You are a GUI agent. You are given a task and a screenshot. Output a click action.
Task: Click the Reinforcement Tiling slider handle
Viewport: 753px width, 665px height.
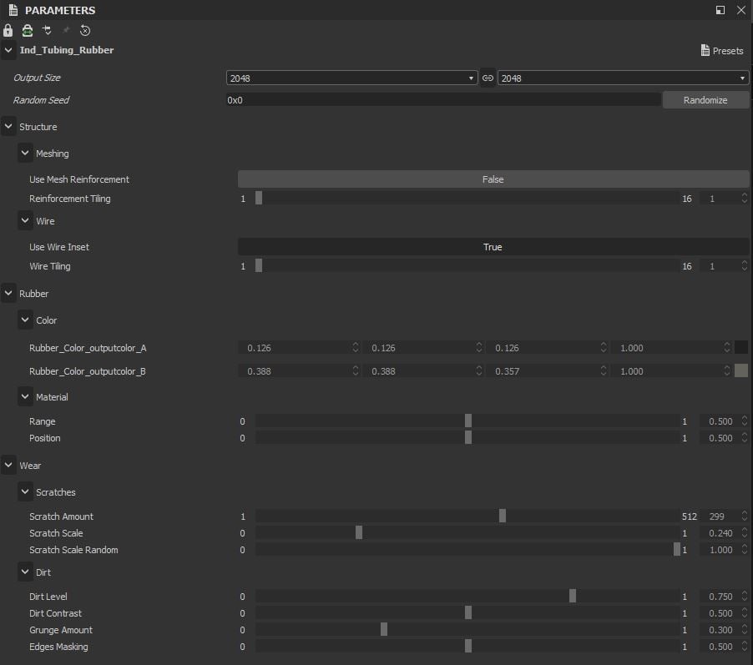point(259,198)
